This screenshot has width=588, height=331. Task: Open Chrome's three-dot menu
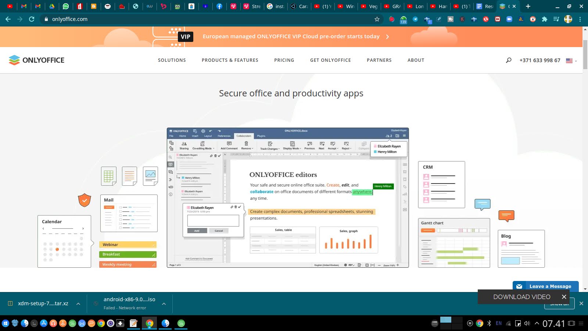(580, 19)
